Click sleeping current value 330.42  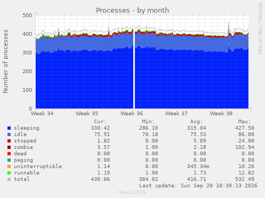tap(100, 128)
